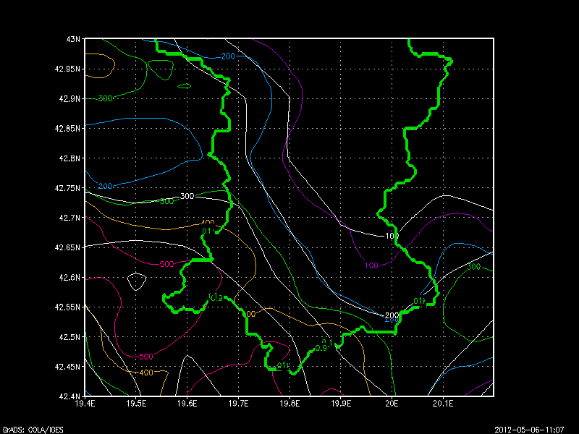This screenshot has width=579, height=434.
Task: Select the blue 200 contour label near 42.75N
Action: tap(105, 186)
